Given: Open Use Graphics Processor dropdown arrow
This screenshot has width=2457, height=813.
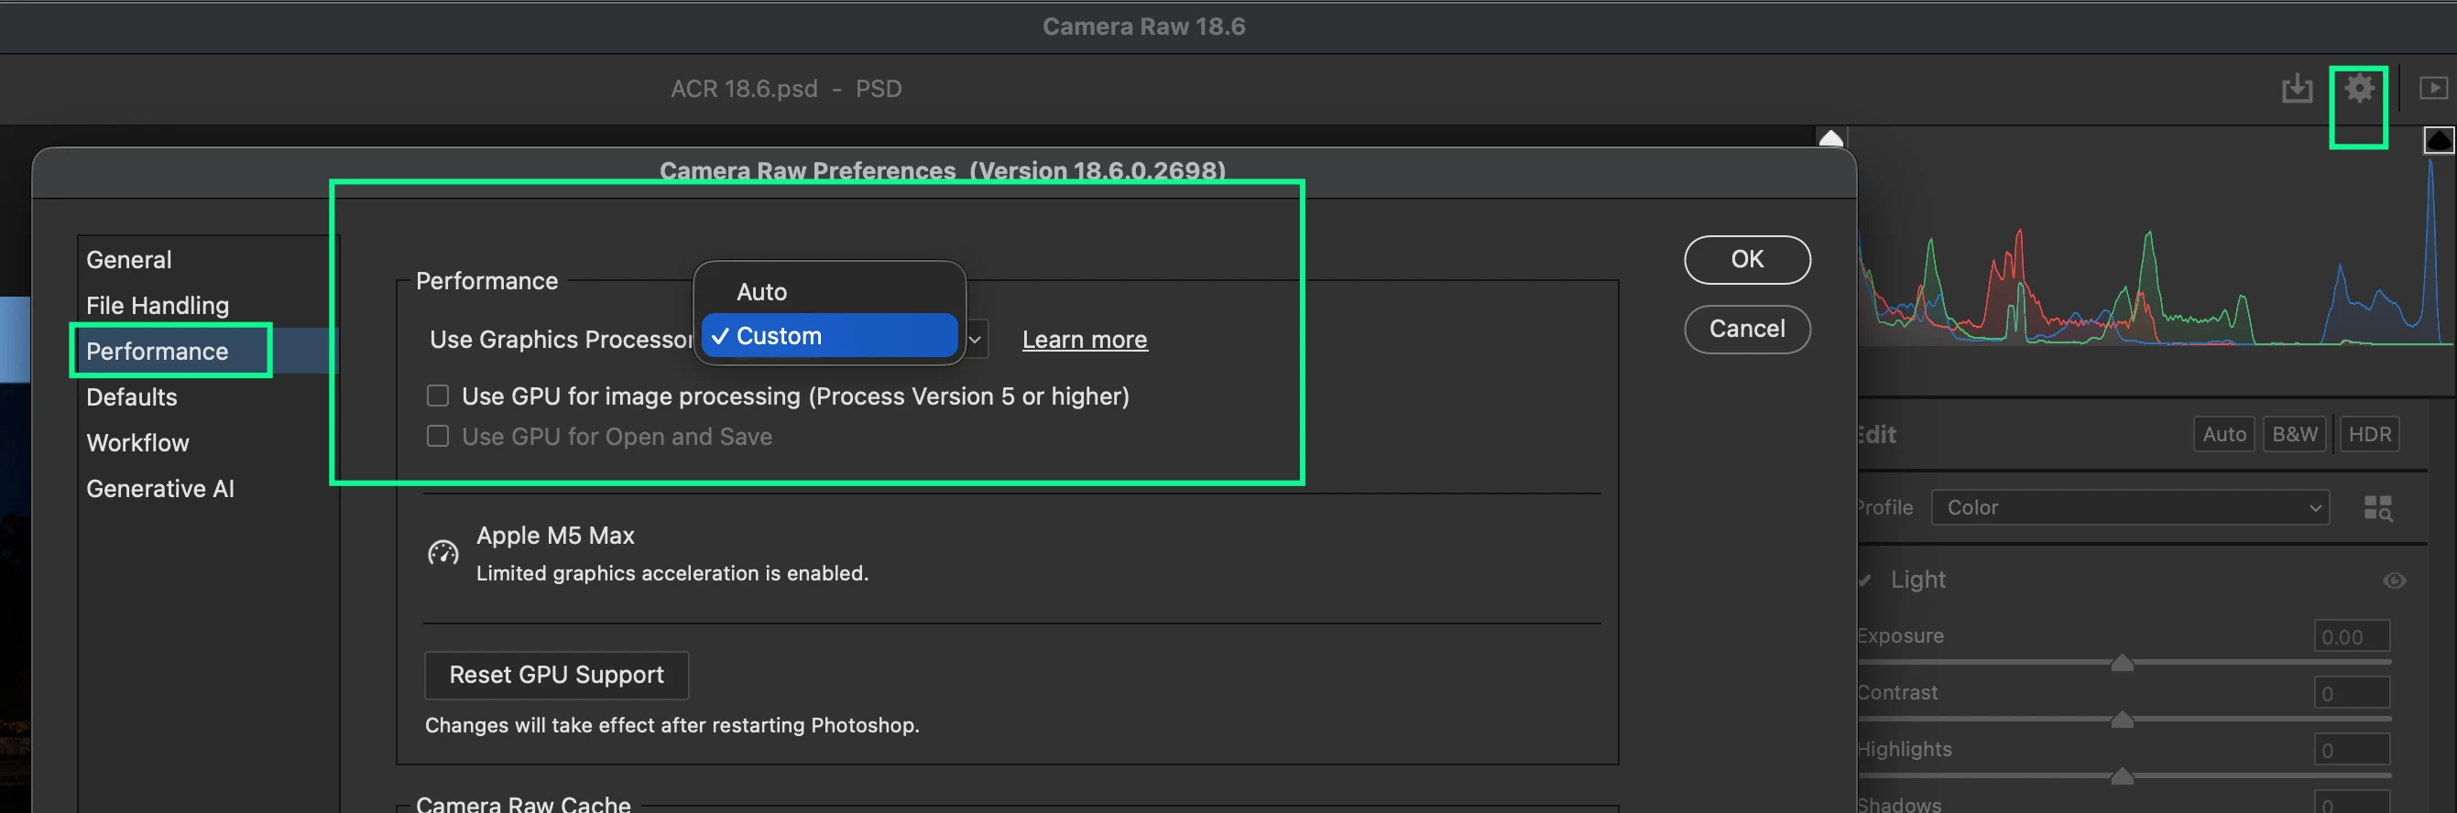Looking at the screenshot, I should (x=975, y=340).
